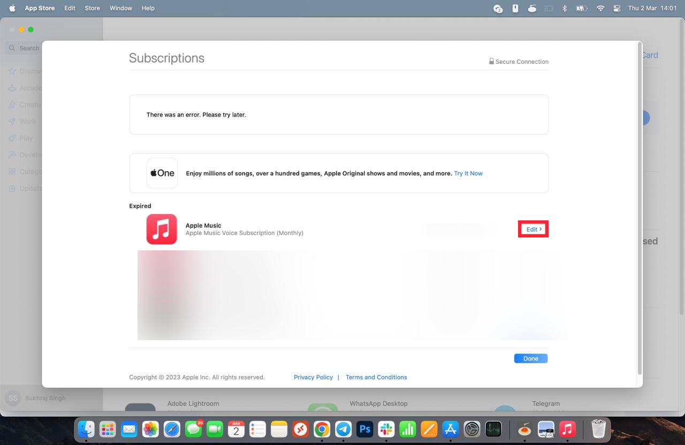
Task: Click the Done button
Action: click(530, 358)
